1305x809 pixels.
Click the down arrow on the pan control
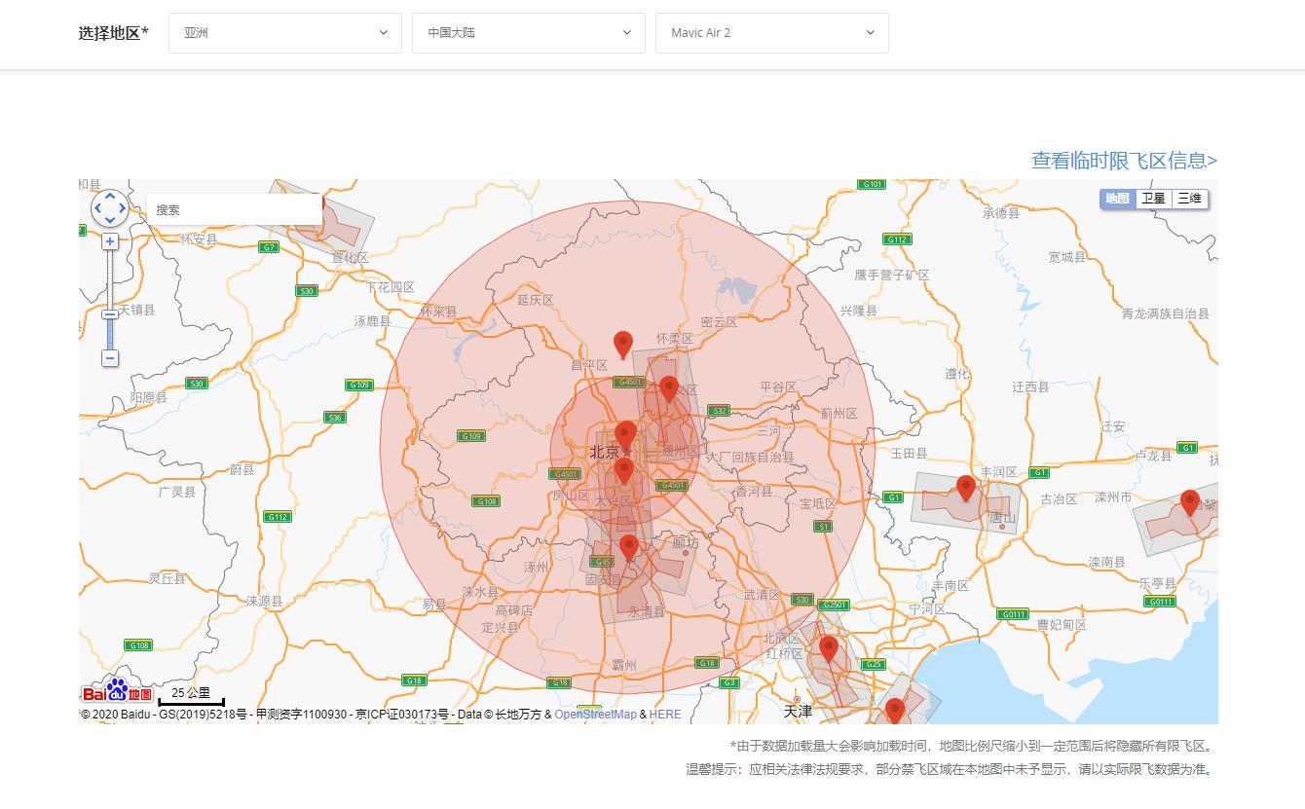click(x=109, y=220)
